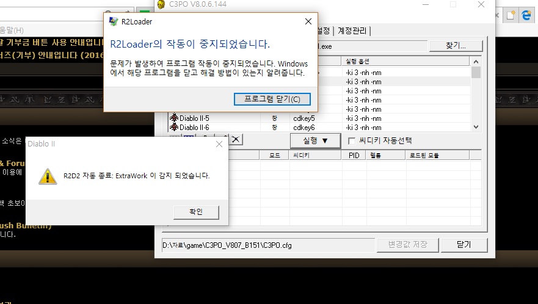
Task: Click the 'cdkey6' cell
Action: (304, 128)
